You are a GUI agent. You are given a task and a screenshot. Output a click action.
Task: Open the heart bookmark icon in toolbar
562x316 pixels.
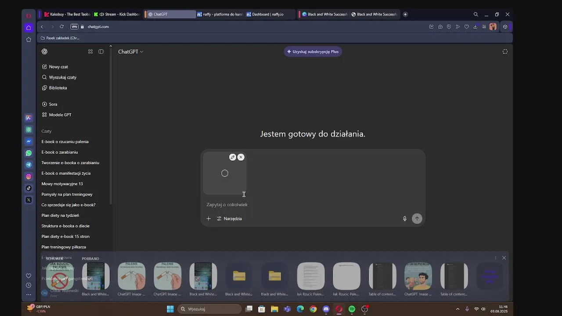click(x=466, y=27)
